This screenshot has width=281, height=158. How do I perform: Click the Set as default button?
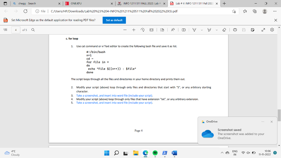click(x=114, y=20)
